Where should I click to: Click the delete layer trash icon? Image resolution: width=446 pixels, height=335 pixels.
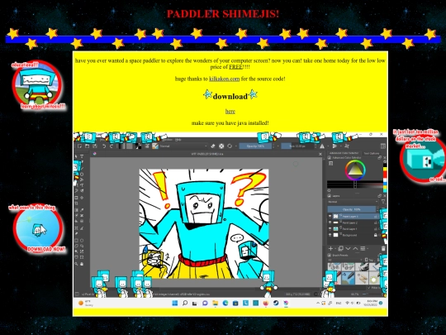point(383,249)
